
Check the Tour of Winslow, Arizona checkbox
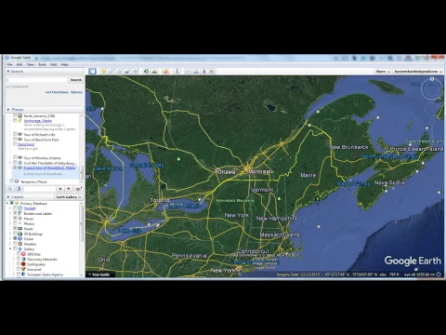coord(15,157)
